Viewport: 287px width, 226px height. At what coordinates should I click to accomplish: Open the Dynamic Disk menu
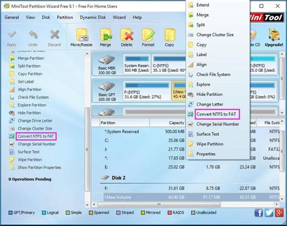[x=93, y=18]
